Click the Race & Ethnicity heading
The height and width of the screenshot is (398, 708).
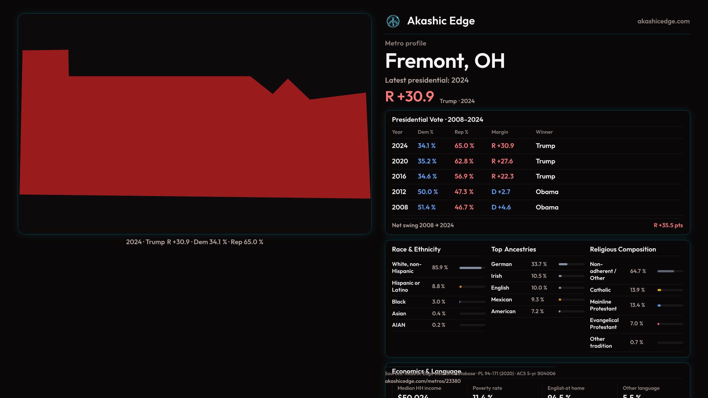tap(416, 249)
